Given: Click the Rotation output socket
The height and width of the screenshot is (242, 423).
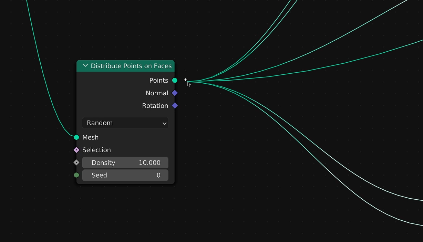Looking at the screenshot, I should tap(175, 106).
